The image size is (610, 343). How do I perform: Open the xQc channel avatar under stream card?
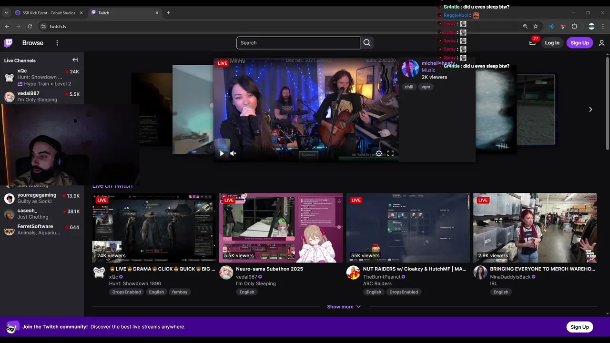(x=99, y=272)
